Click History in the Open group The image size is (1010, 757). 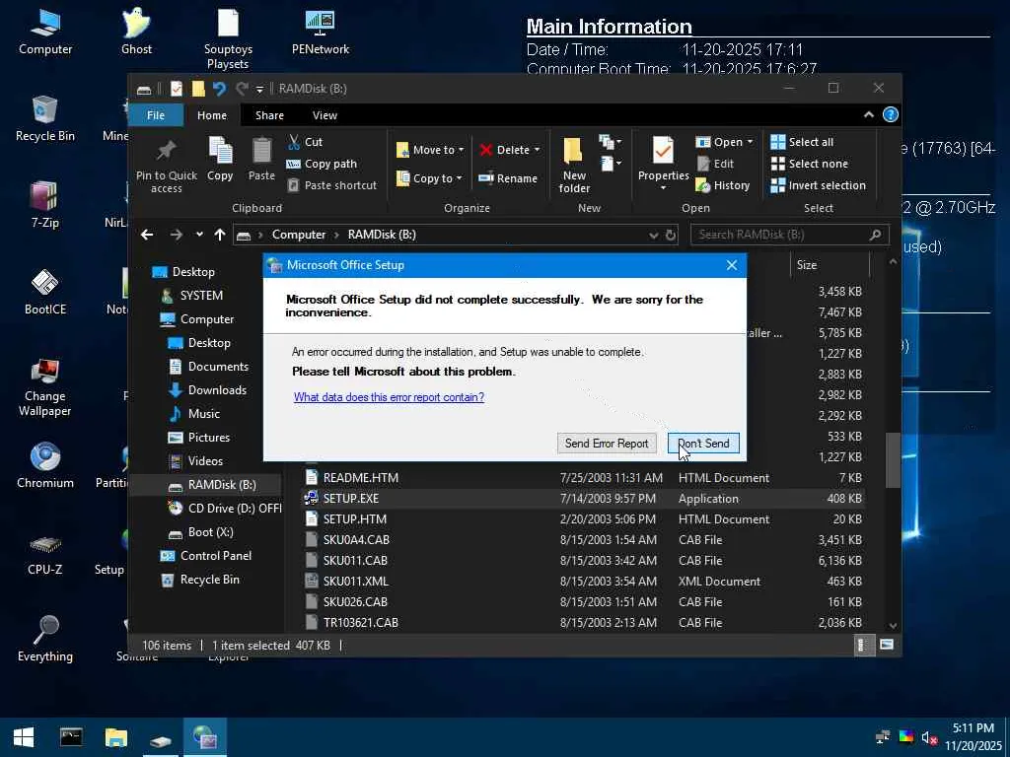(723, 185)
